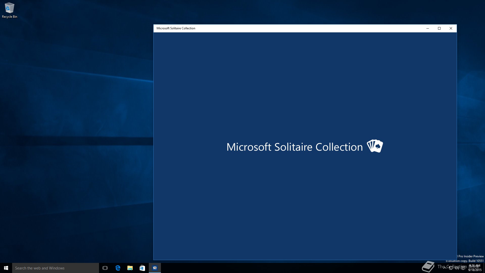This screenshot has width=485, height=273.
Task: Open the volume control tray icon
Action: [x=457, y=268]
